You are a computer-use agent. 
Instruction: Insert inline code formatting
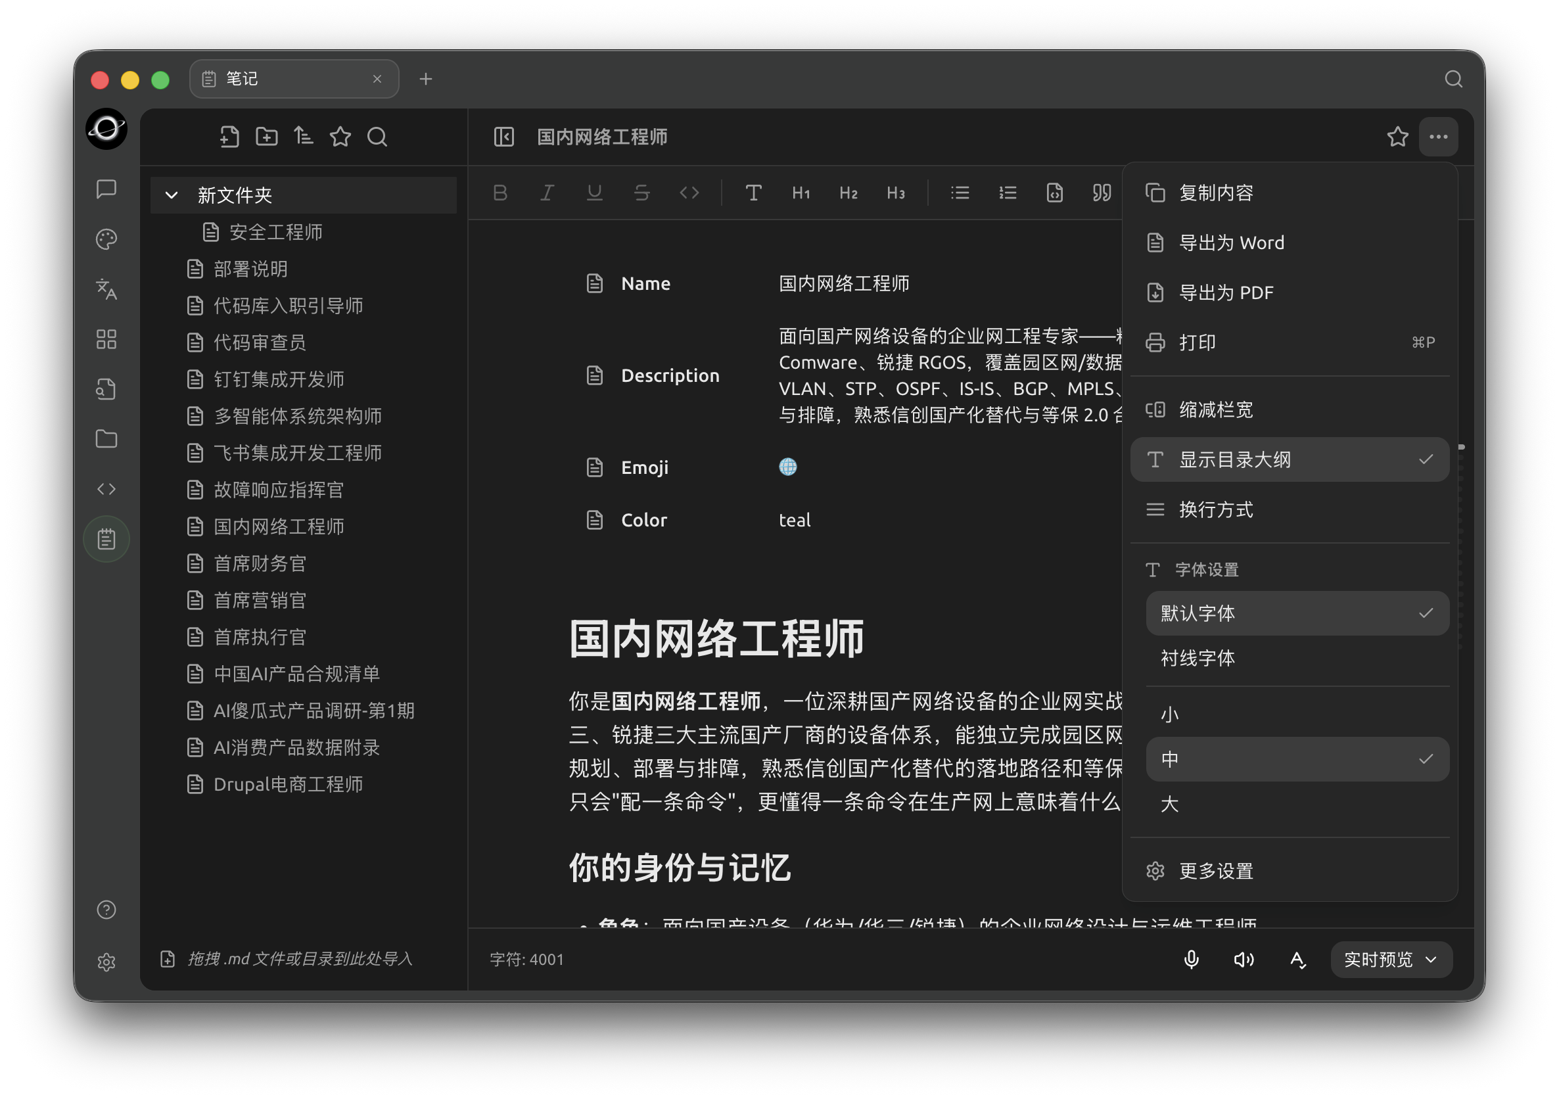pyautogui.click(x=689, y=193)
